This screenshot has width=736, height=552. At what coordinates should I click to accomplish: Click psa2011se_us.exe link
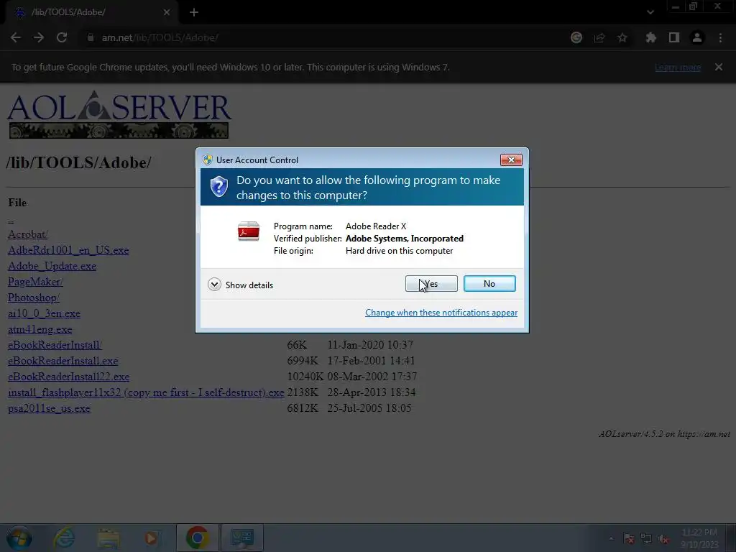point(49,408)
